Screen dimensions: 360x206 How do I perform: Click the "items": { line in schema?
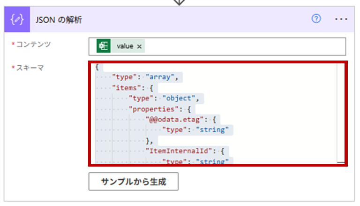click(133, 88)
